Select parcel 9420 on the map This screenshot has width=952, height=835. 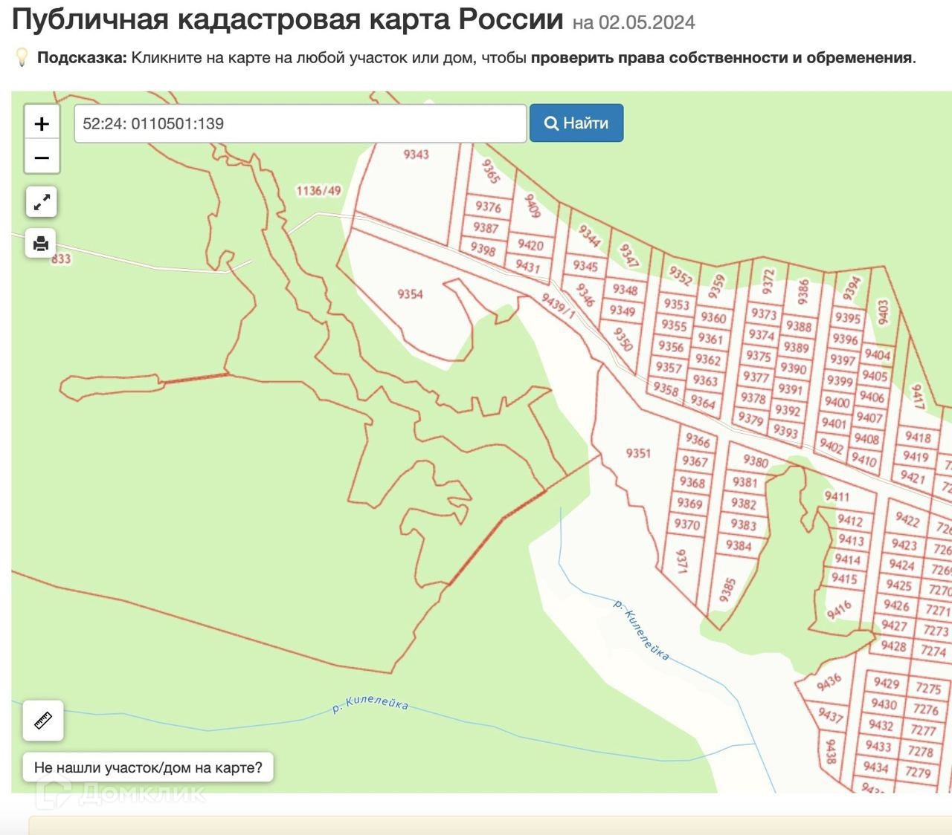(x=530, y=245)
